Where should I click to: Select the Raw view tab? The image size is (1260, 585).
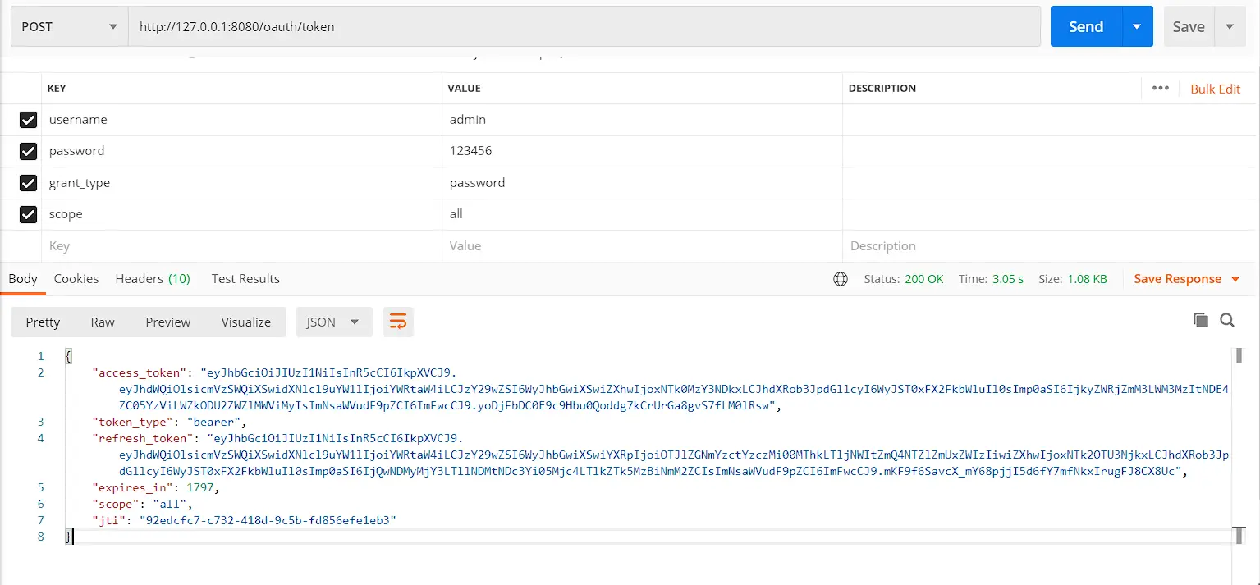(x=103, y=322)
